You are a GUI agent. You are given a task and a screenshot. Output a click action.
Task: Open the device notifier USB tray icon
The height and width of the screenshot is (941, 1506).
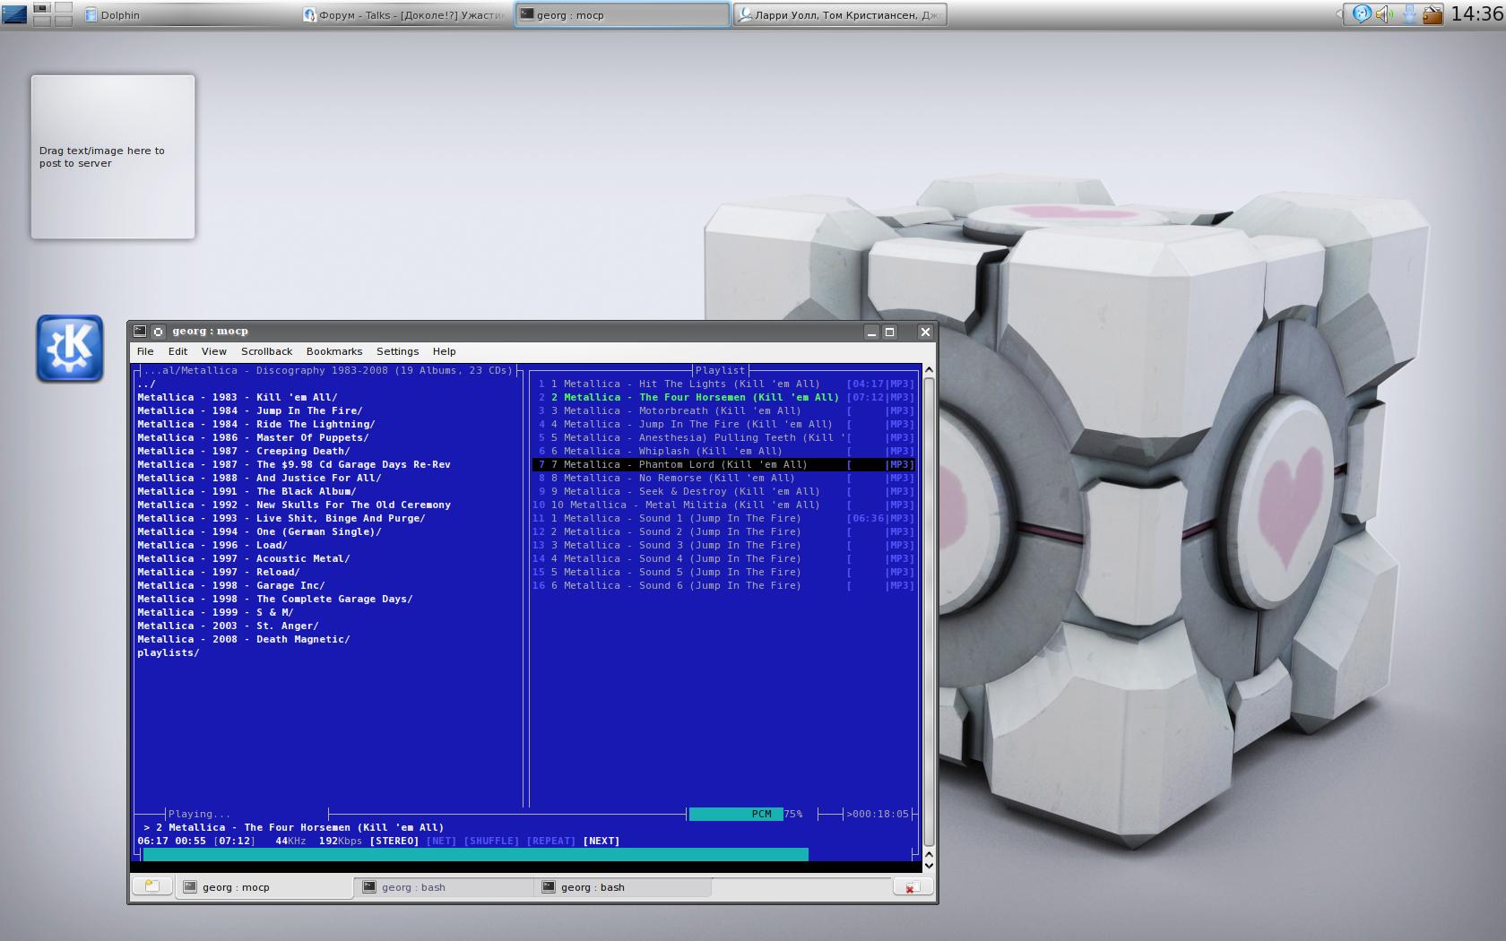(1409, 14)
